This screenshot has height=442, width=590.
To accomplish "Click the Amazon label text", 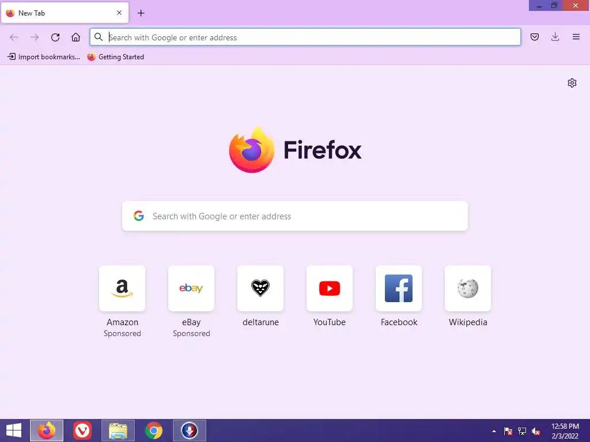I will click(x=122, y=322).
